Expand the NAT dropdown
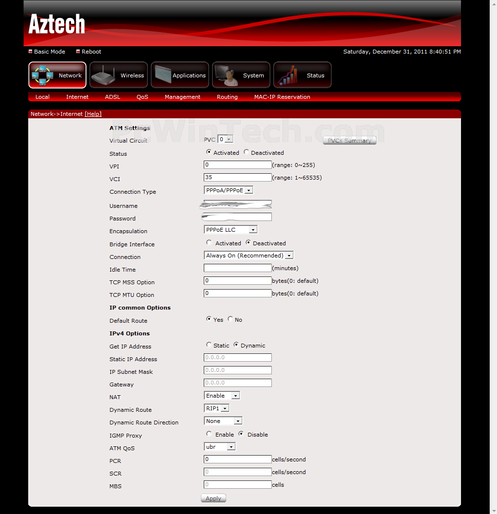The image size is (497, 514). (222, 396)
